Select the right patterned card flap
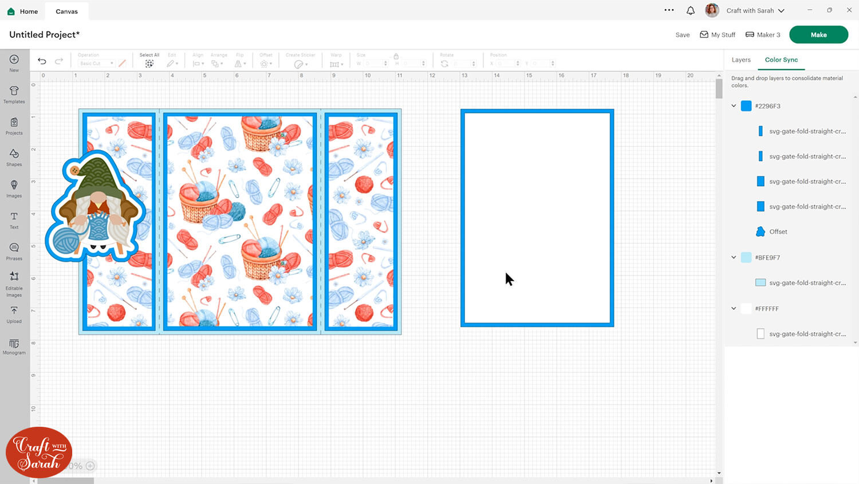Image resolution: width=859 pixels, height=484 pixels. tap(361, 222)
